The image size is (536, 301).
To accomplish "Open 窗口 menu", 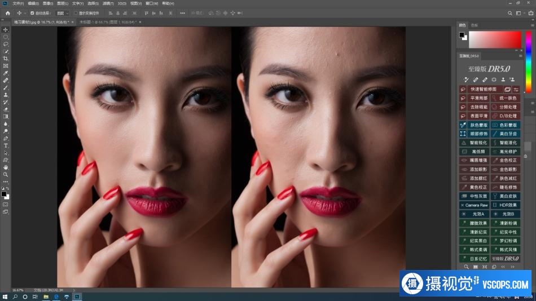I will (x=152, y=3).
